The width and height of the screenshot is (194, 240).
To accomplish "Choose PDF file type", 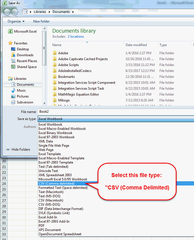I will click(x=42, y=226).
